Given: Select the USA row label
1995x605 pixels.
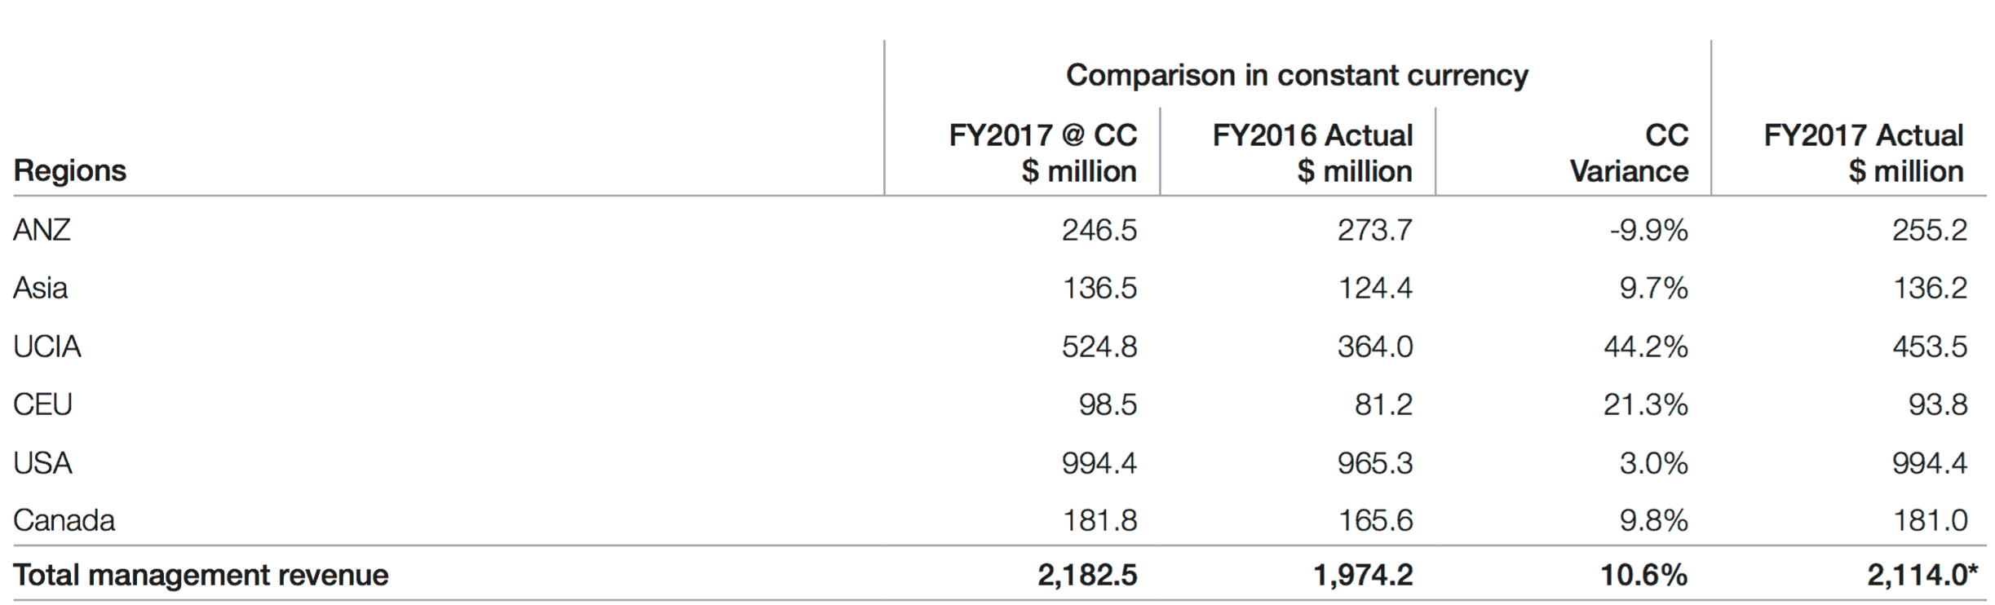Looking at the screenshot, I should click(42, 463).
